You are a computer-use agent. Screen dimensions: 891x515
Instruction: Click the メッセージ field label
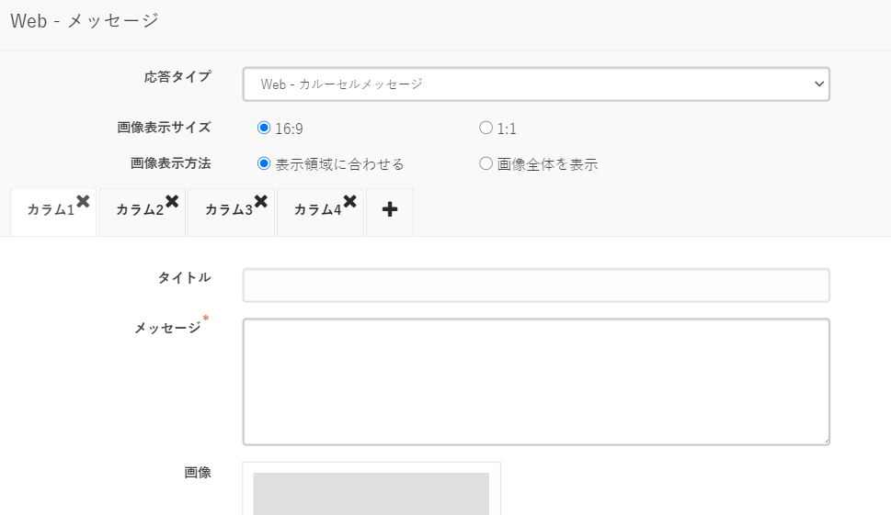167,328
